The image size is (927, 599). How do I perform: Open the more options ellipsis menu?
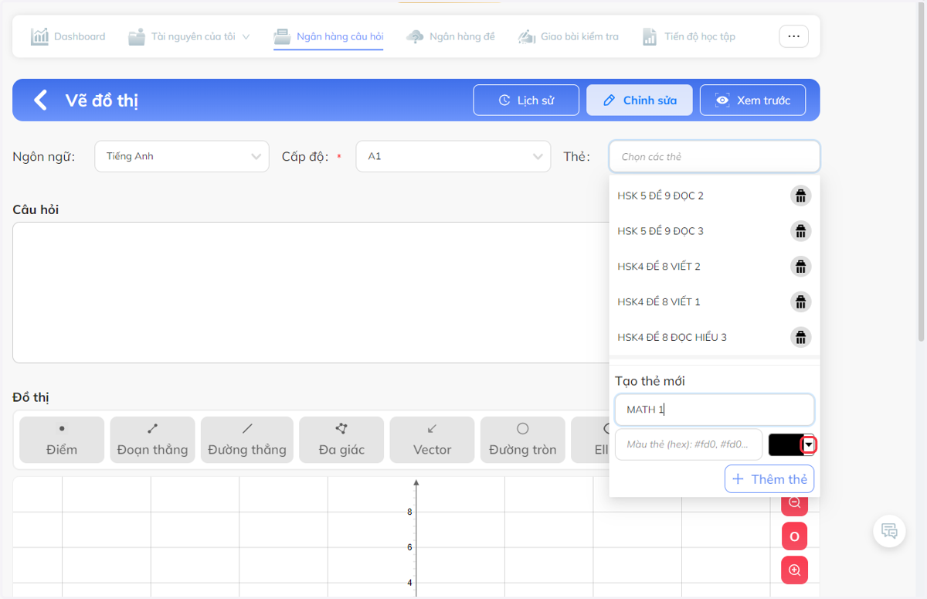point(793,36)
